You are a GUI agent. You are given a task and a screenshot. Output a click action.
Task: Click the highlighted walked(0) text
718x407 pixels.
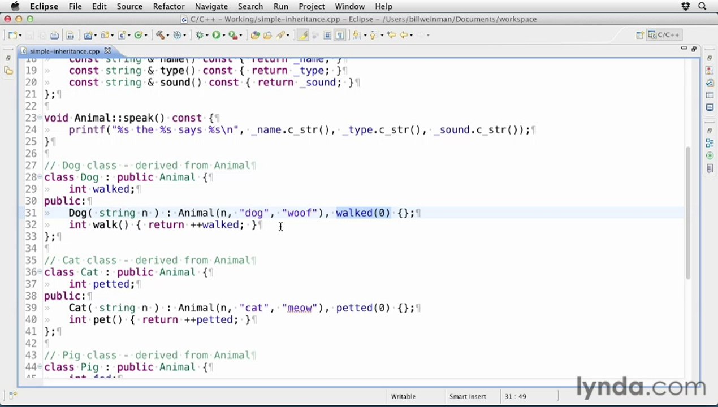point(363,213)
